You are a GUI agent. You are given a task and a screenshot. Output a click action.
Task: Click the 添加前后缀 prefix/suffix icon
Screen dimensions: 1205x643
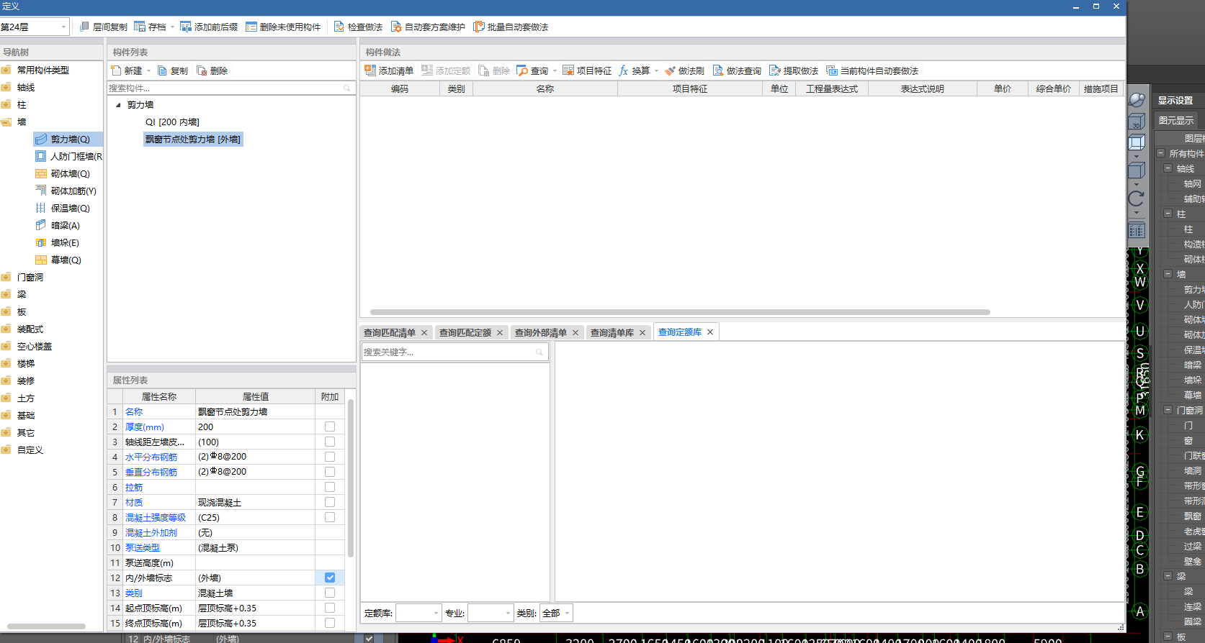[186, 27]
